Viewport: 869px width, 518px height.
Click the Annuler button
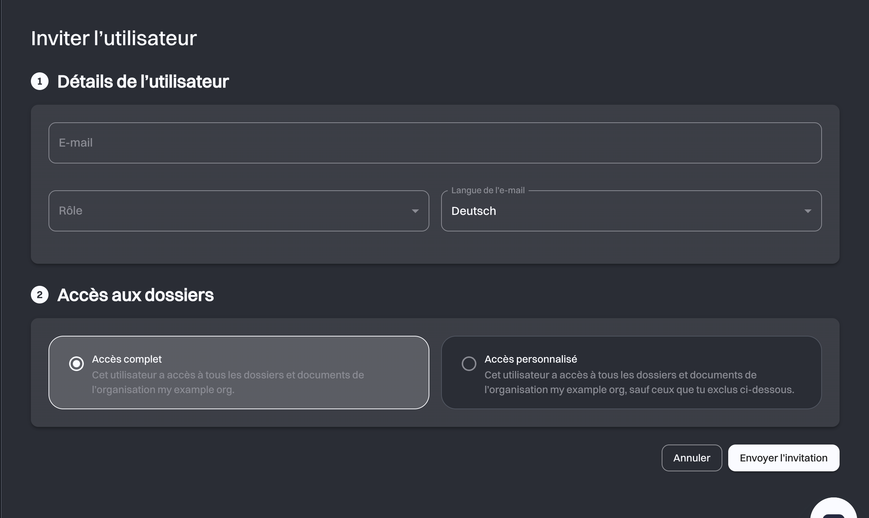[692, 458]
